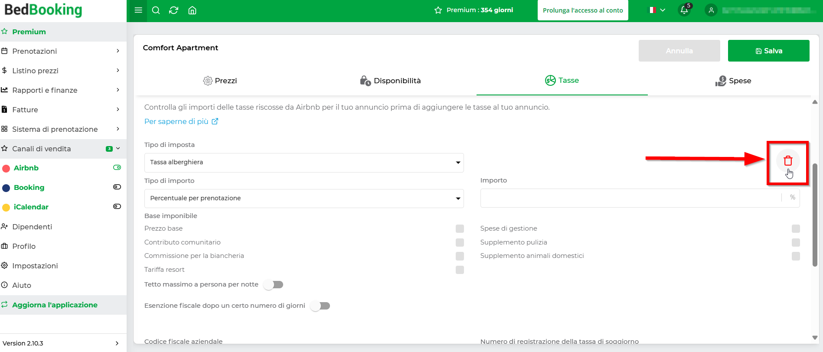Select the Tasse tab
Screen dimensions: 823x352
(x=562, y=80)
